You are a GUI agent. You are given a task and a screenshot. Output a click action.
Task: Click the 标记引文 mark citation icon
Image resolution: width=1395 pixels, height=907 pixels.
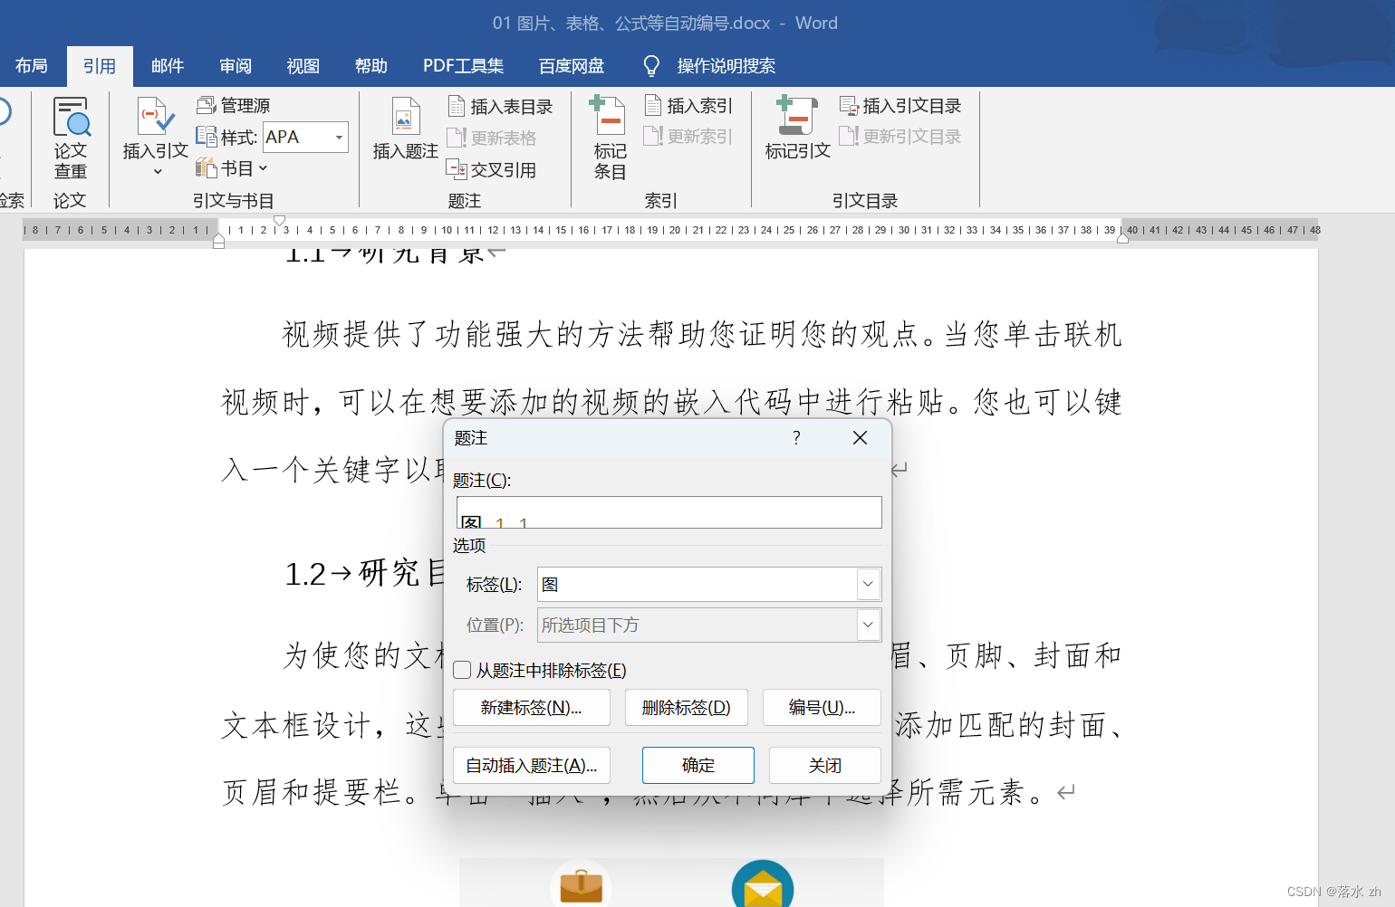click(797, 116)
